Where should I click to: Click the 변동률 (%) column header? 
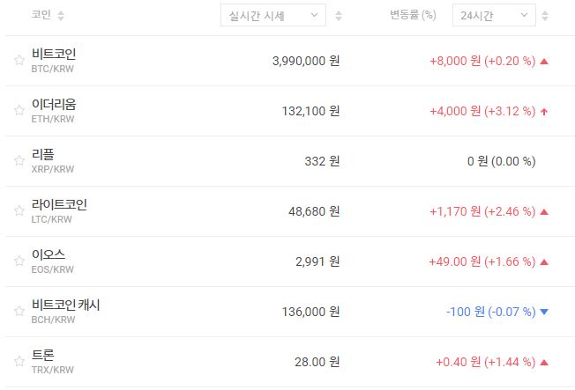pos(413,15)
